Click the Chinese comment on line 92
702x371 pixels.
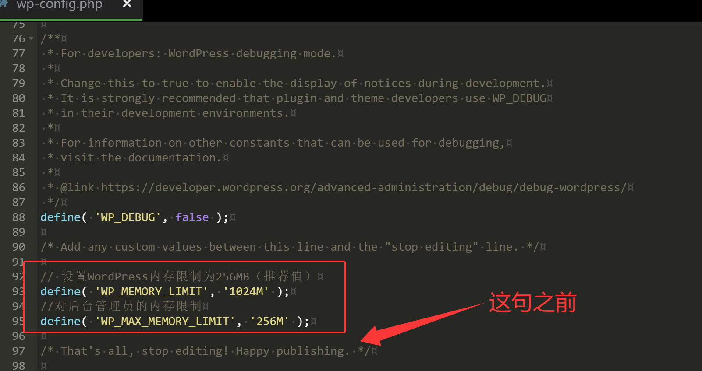click(x=182, y=276)
